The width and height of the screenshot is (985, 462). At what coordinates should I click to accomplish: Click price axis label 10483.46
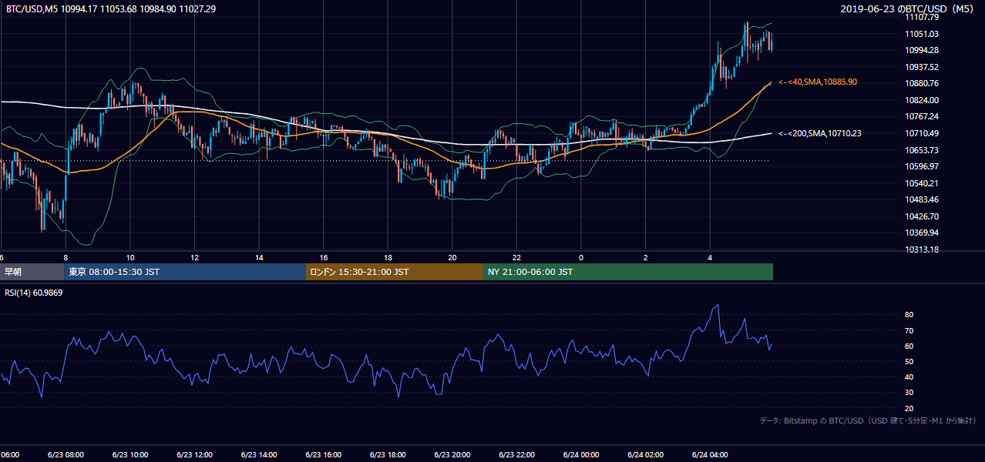[x=922, y=199]
